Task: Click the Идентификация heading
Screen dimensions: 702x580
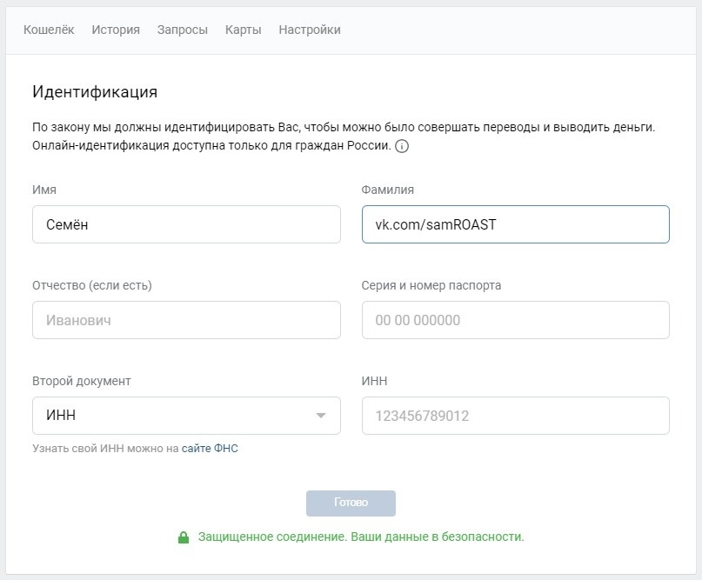Action: (95, 92)
